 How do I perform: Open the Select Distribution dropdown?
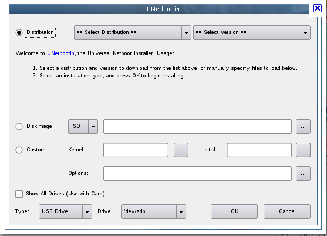click(133, 32)
